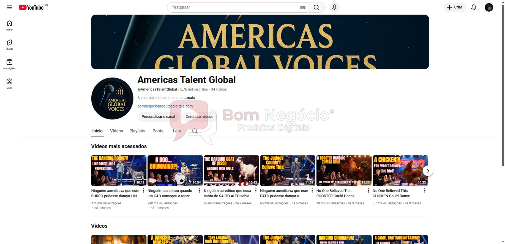This screenshot has width=505, height=244.
Task: Click the Pesquisar search field
Action: (x=234, y=7)
